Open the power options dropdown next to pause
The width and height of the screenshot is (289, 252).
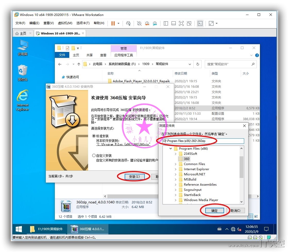click(x=118, y=23)
